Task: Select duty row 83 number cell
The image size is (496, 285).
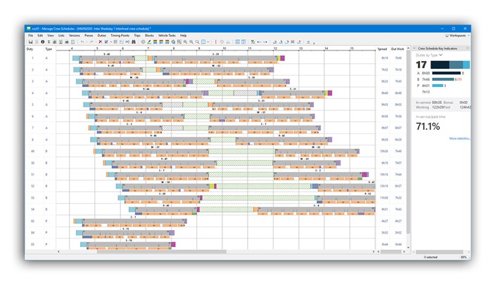Action: click(x=32, y=221)
